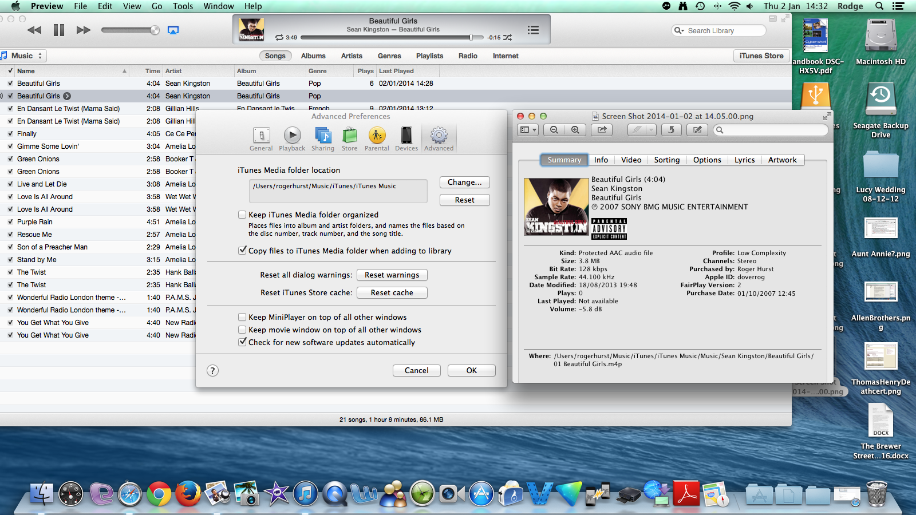Image resolution: width=916 pixels, height=515 pixels.
Task: Enable Keep iTunes Media folder organized
Action: click(242, 215)
